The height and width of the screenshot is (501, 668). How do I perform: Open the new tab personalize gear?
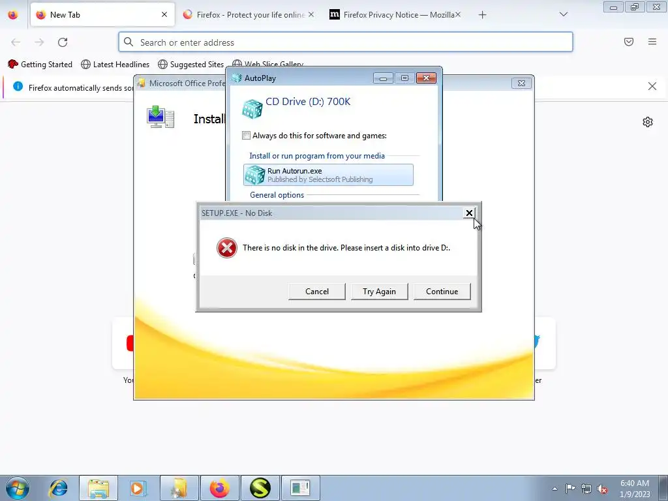coord(648,122)
